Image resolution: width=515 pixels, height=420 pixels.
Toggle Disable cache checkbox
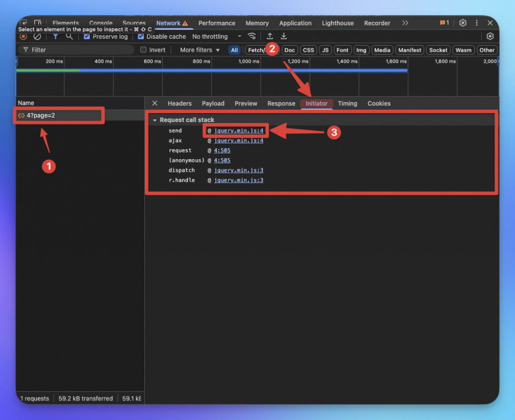coord(141,36)
